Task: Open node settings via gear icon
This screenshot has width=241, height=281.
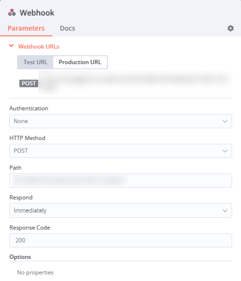Action: coord(230,28)
